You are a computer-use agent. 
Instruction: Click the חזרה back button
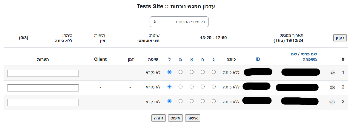click(x=158, y=118)
